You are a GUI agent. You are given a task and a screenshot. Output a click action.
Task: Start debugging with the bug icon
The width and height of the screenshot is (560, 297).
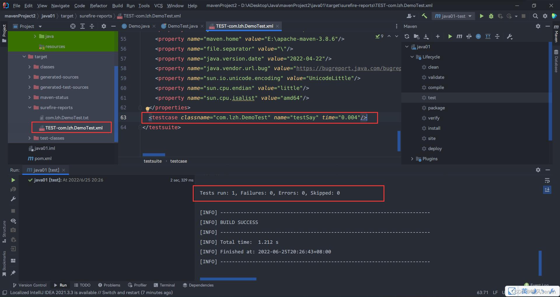point(491,16)
